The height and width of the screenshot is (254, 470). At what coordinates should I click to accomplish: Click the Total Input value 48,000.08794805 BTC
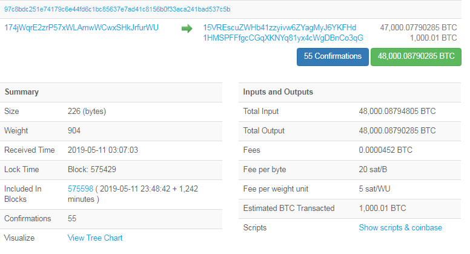[x=397, y=112]
